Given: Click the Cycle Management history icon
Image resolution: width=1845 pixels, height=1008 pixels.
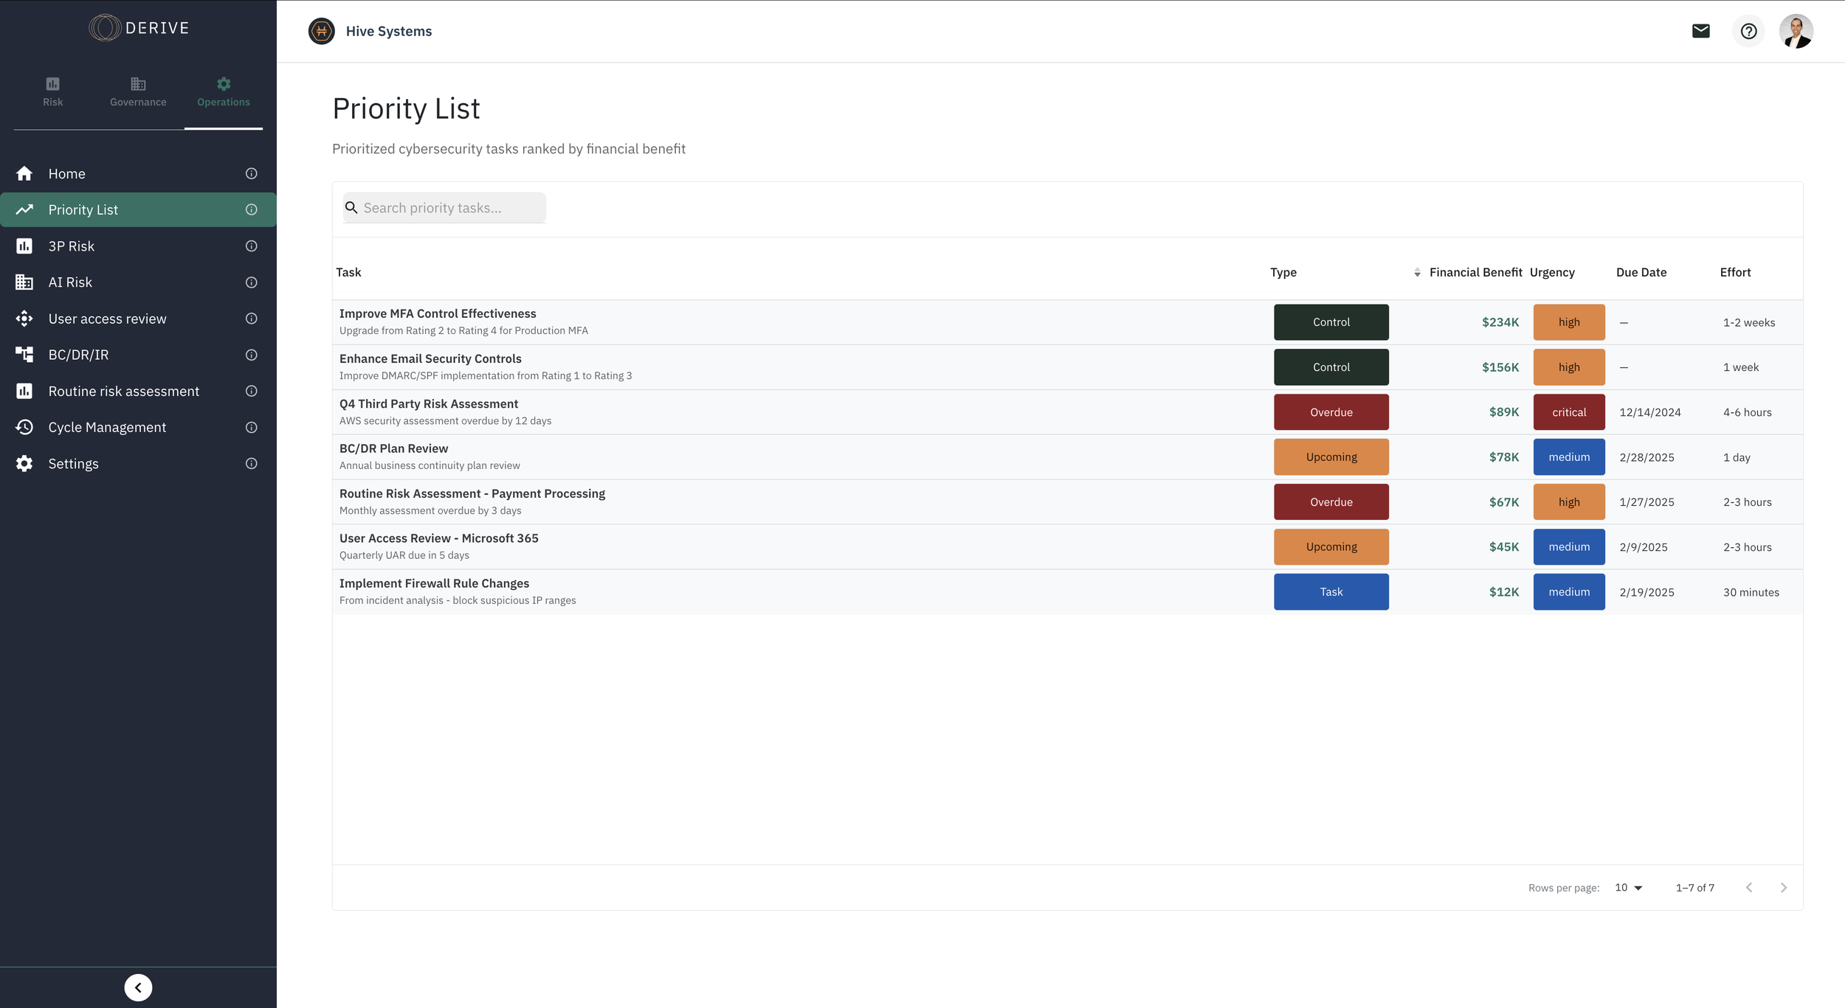Looking at the screenshot, I should click(x=24, y=426).
